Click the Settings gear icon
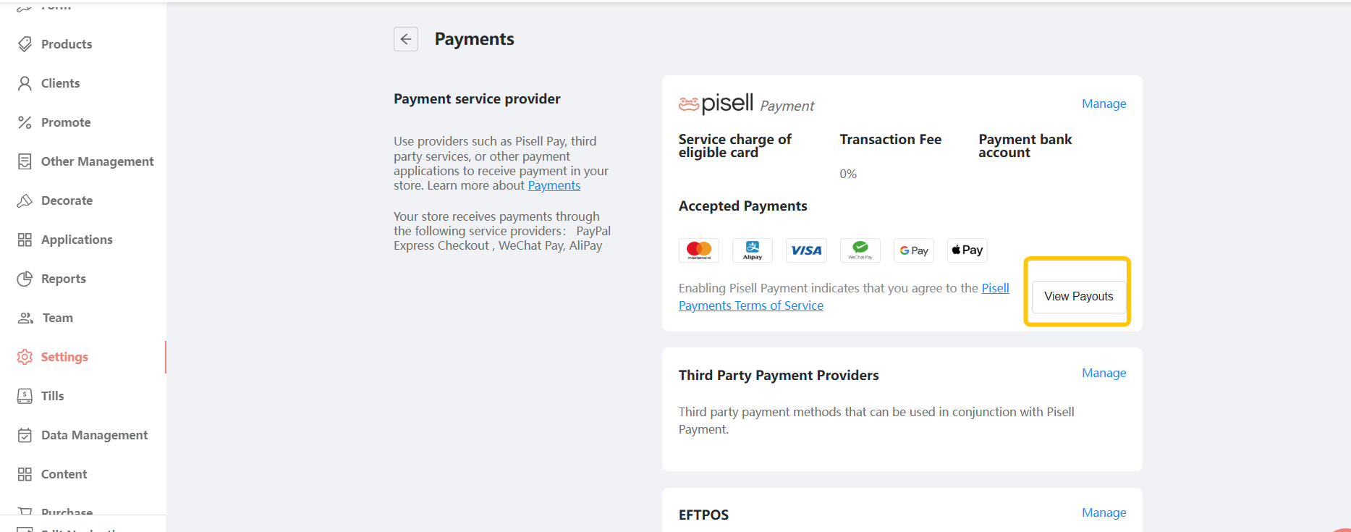The image size is (1351, 532). (x=25, y=357)
